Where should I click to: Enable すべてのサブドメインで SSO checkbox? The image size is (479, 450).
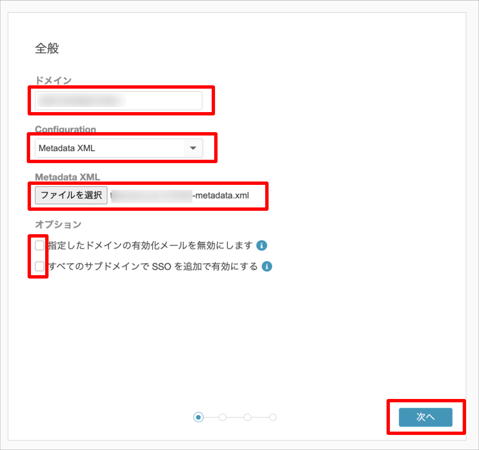[40, 266]
